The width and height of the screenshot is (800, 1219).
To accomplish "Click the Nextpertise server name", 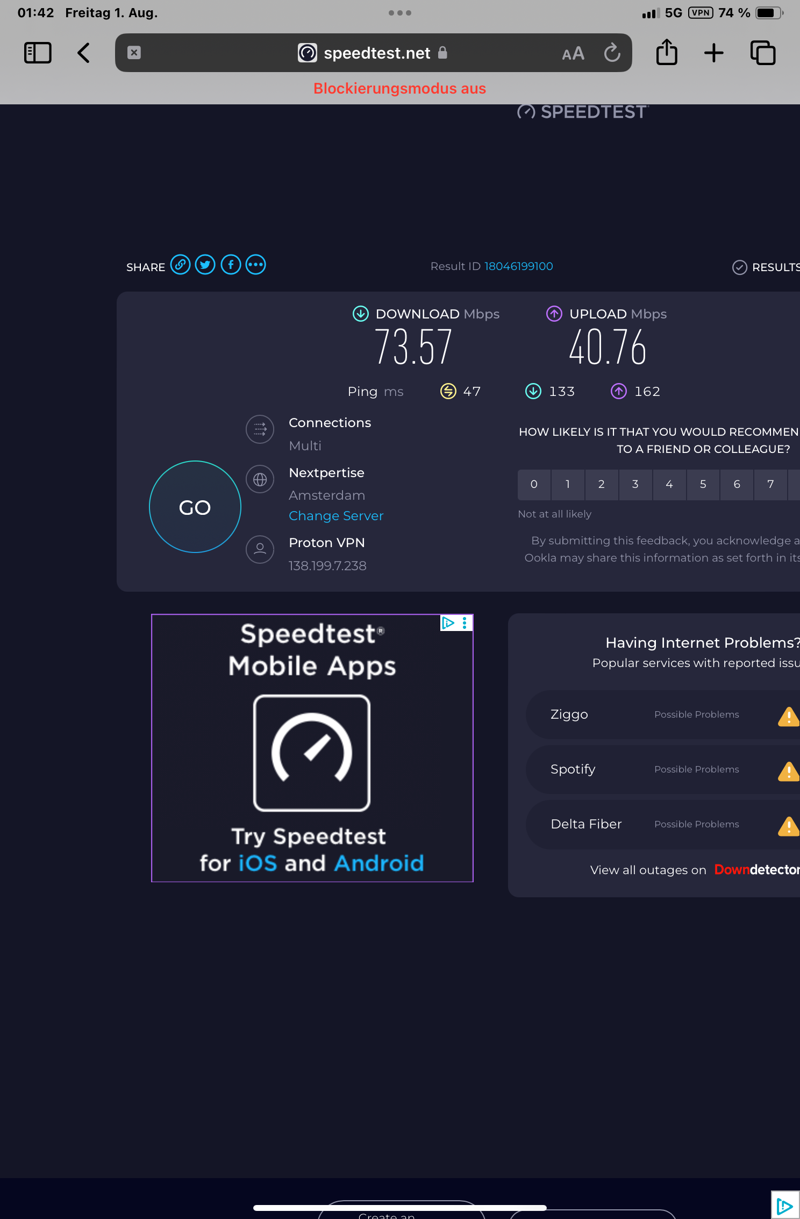I will (x=327, y=473).
